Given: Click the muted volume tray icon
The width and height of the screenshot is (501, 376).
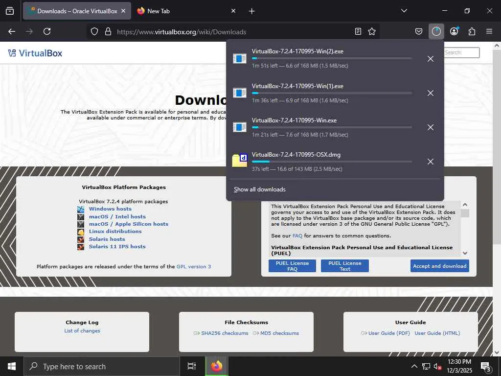Looking at the screenshot, I should 437,366.
